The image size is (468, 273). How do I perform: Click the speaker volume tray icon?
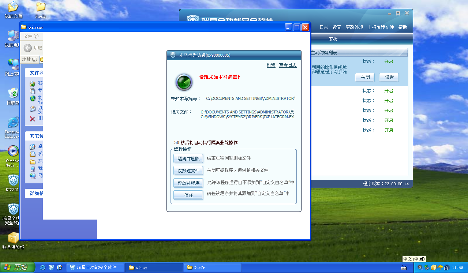pyautogui.click(x=420, y=268)
